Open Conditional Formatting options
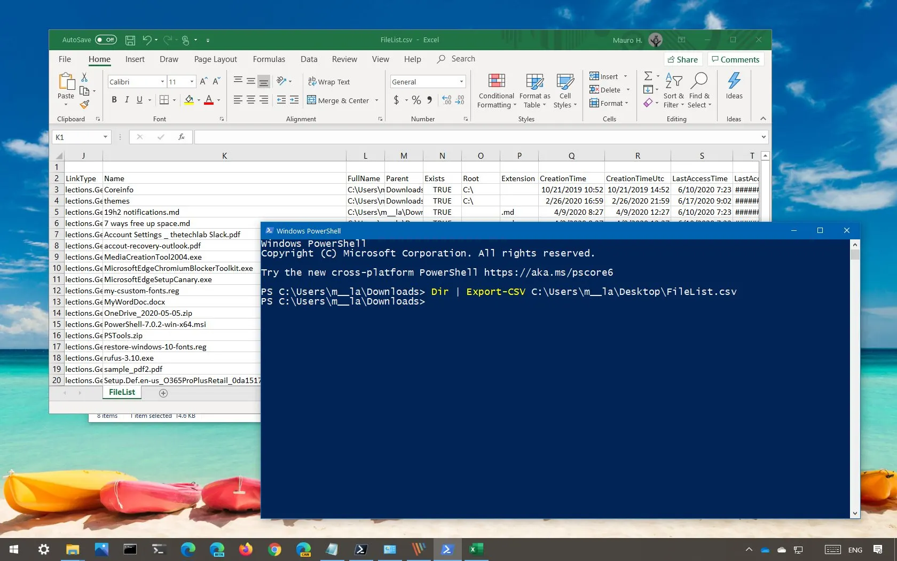Screen dimensions: 897x561 (496, 91)
